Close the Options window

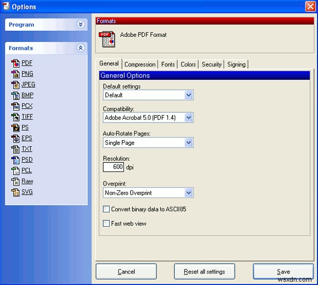[x=310, y=7]
